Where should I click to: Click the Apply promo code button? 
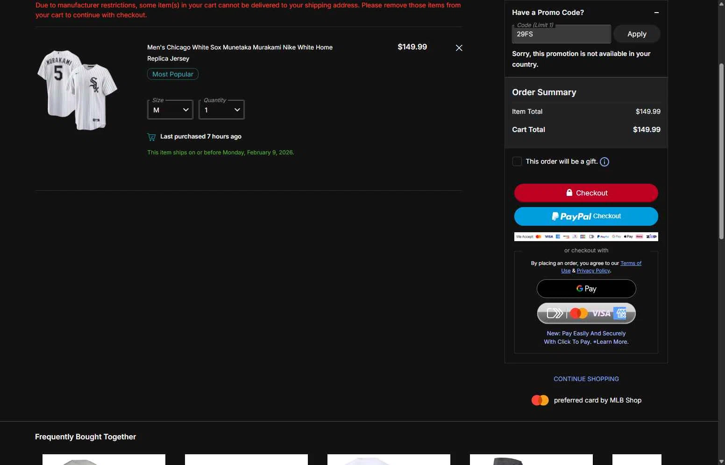click(637, 34)
